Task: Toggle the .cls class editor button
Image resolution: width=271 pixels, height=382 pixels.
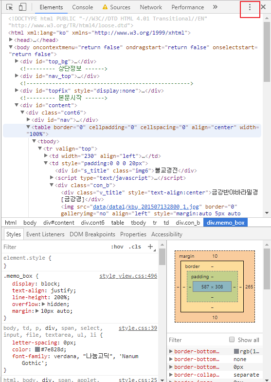Action: pyautogui.click(x=135, y=247)
